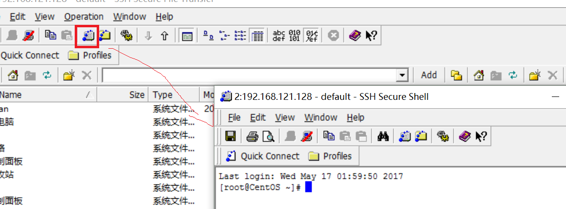The height and width of the screenshot is (209, 566).
Task: Select ASCII transfer mode (abc def)
Action: (279, 35)
